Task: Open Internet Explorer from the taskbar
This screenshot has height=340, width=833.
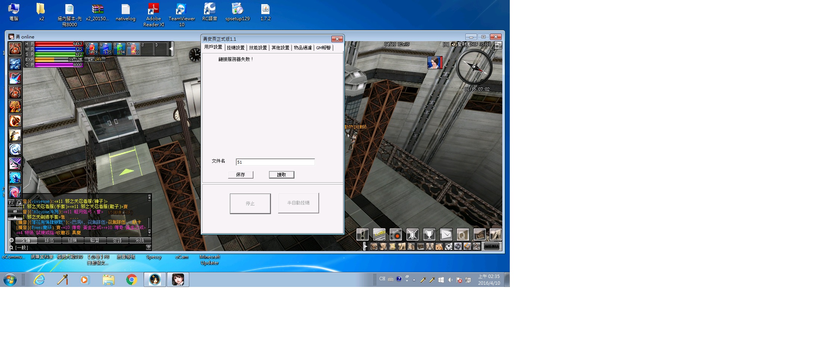Action: (39, 279)
